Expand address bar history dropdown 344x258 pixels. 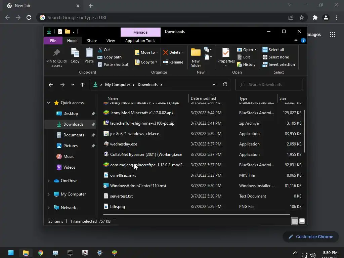[214, 84]
